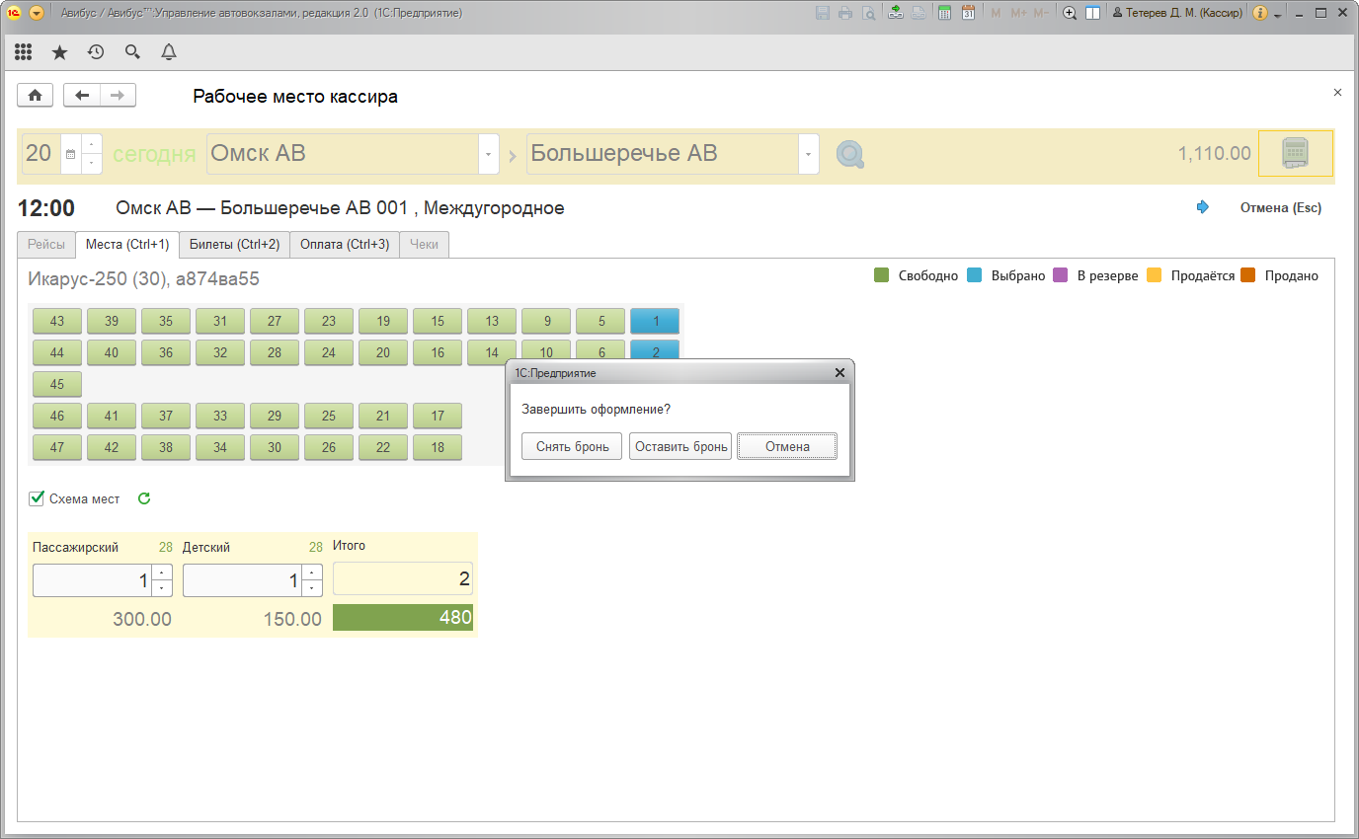This screenshot has width=1359, height=839.
Task: Open the History clock icon
Action: point(96,52)
